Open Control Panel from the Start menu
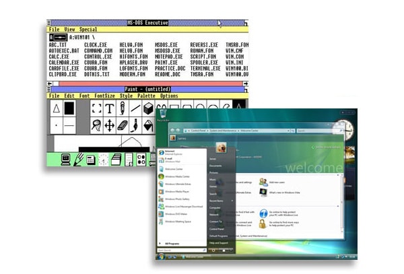Viewport: 404px width, 274px height. [217, 229]
